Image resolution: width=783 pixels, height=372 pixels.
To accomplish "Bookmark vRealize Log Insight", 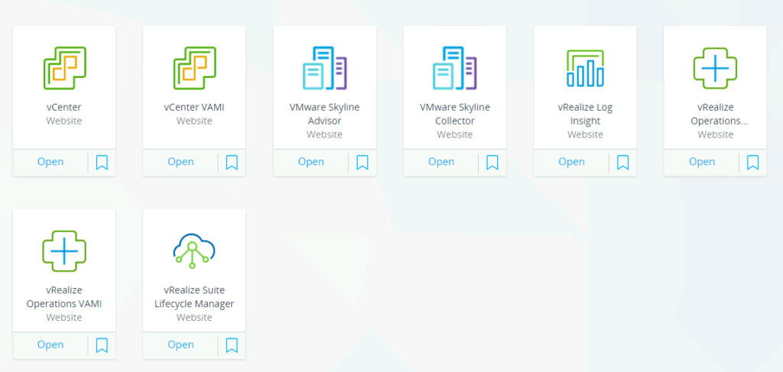I will pos(622,163).
